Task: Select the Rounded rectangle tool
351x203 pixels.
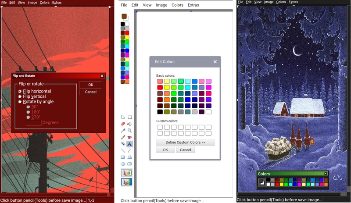Action: (129, 164)
